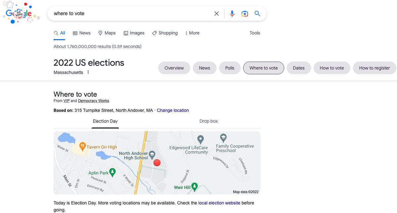Viewport: 397px width, 213px height.
Task: Select the Overview elections chip
Action: [174, 68]
